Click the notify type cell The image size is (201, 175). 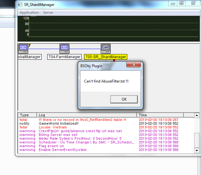coord(24,123)
